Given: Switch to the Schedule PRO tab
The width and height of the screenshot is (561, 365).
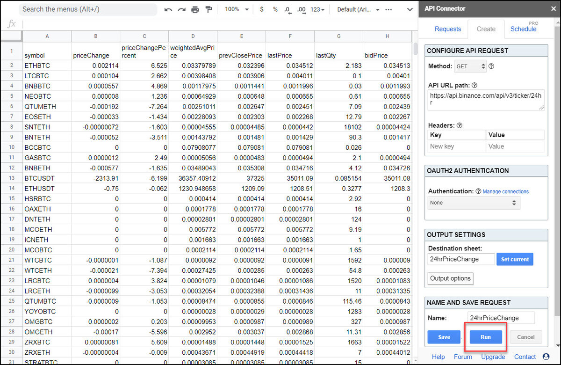Looking at the screenshot, I should click(x=523, y=29).
